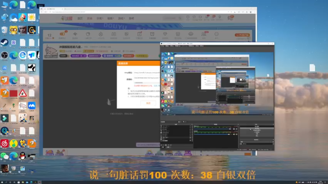Image resolution: width=328 pixels, height=184 pixels.
Task: Toggle the orange live switch in streamer toolbar
Action: tap(62, 34)
